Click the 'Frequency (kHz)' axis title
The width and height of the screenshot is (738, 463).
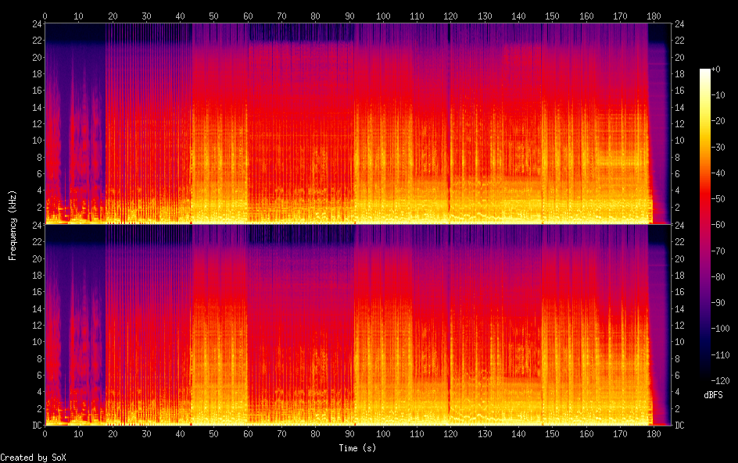13,225
